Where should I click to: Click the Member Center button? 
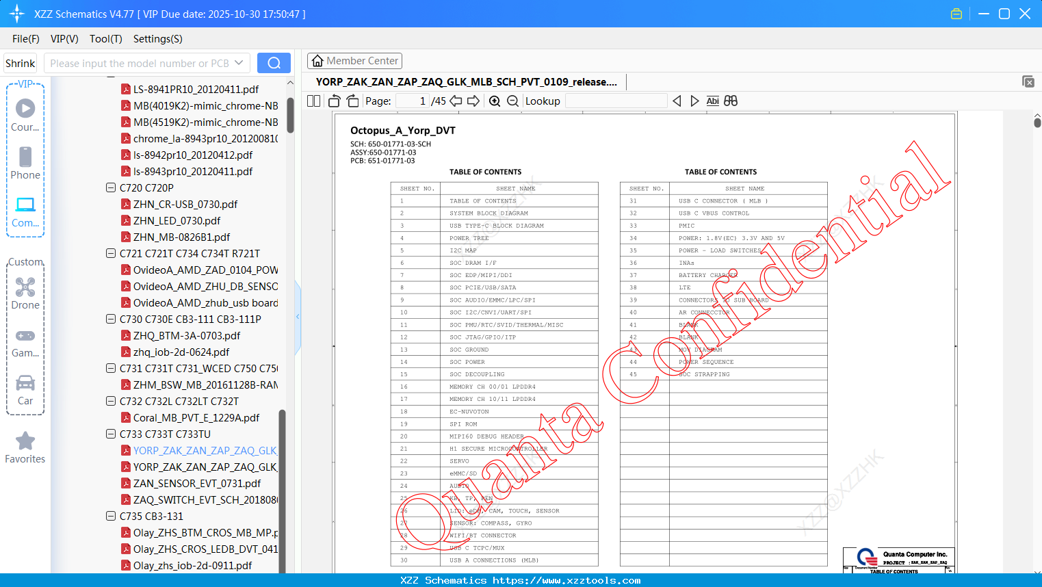354,61
